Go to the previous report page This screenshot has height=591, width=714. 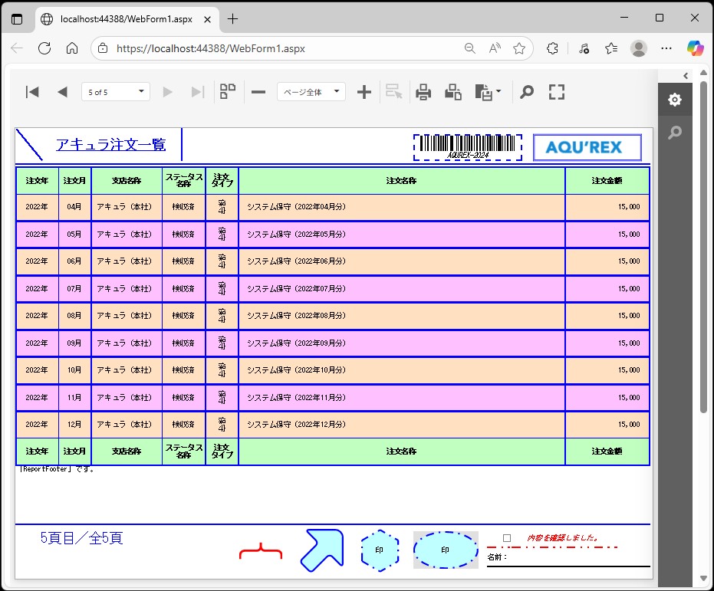click(x=62, y=93)
